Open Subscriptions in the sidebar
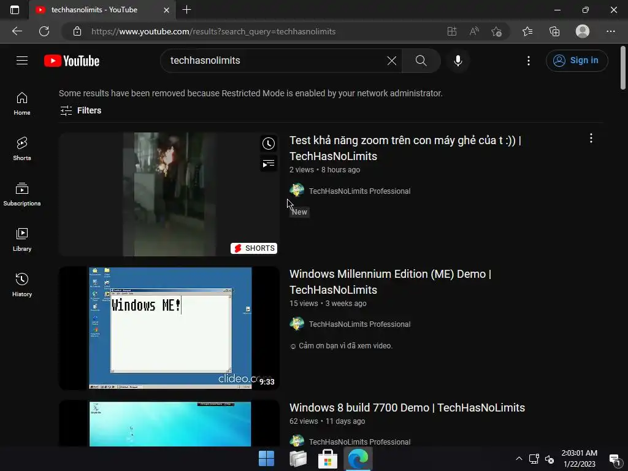628x471 pixels. tap(22, 194)
